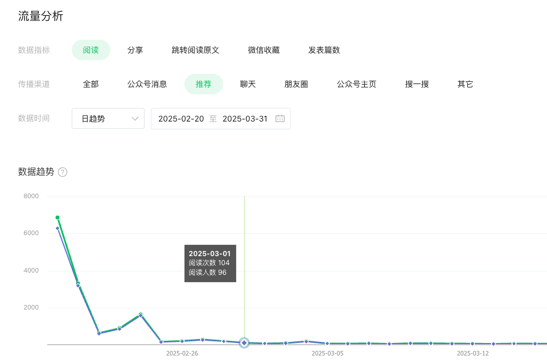Filter by 其它 channel
The height and width of the screenshot is (364, 547).
pyautogui.click(x=466, y=84)
